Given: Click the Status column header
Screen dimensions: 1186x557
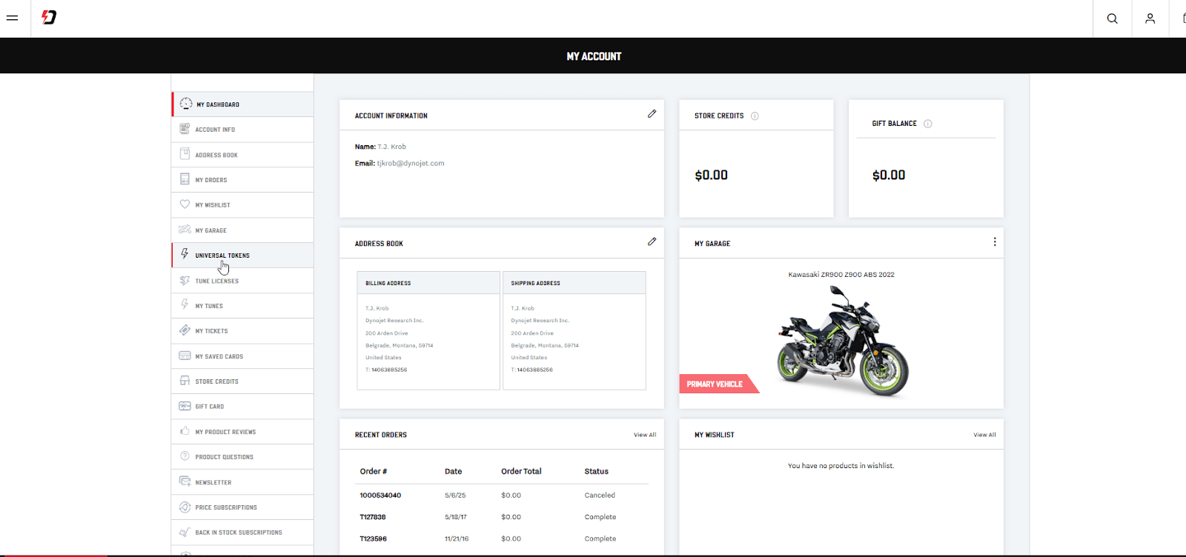Looking at the screenshot, I should [596, 471].
